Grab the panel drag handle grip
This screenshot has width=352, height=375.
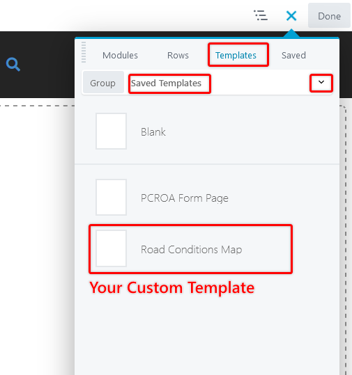click(84, 52)
